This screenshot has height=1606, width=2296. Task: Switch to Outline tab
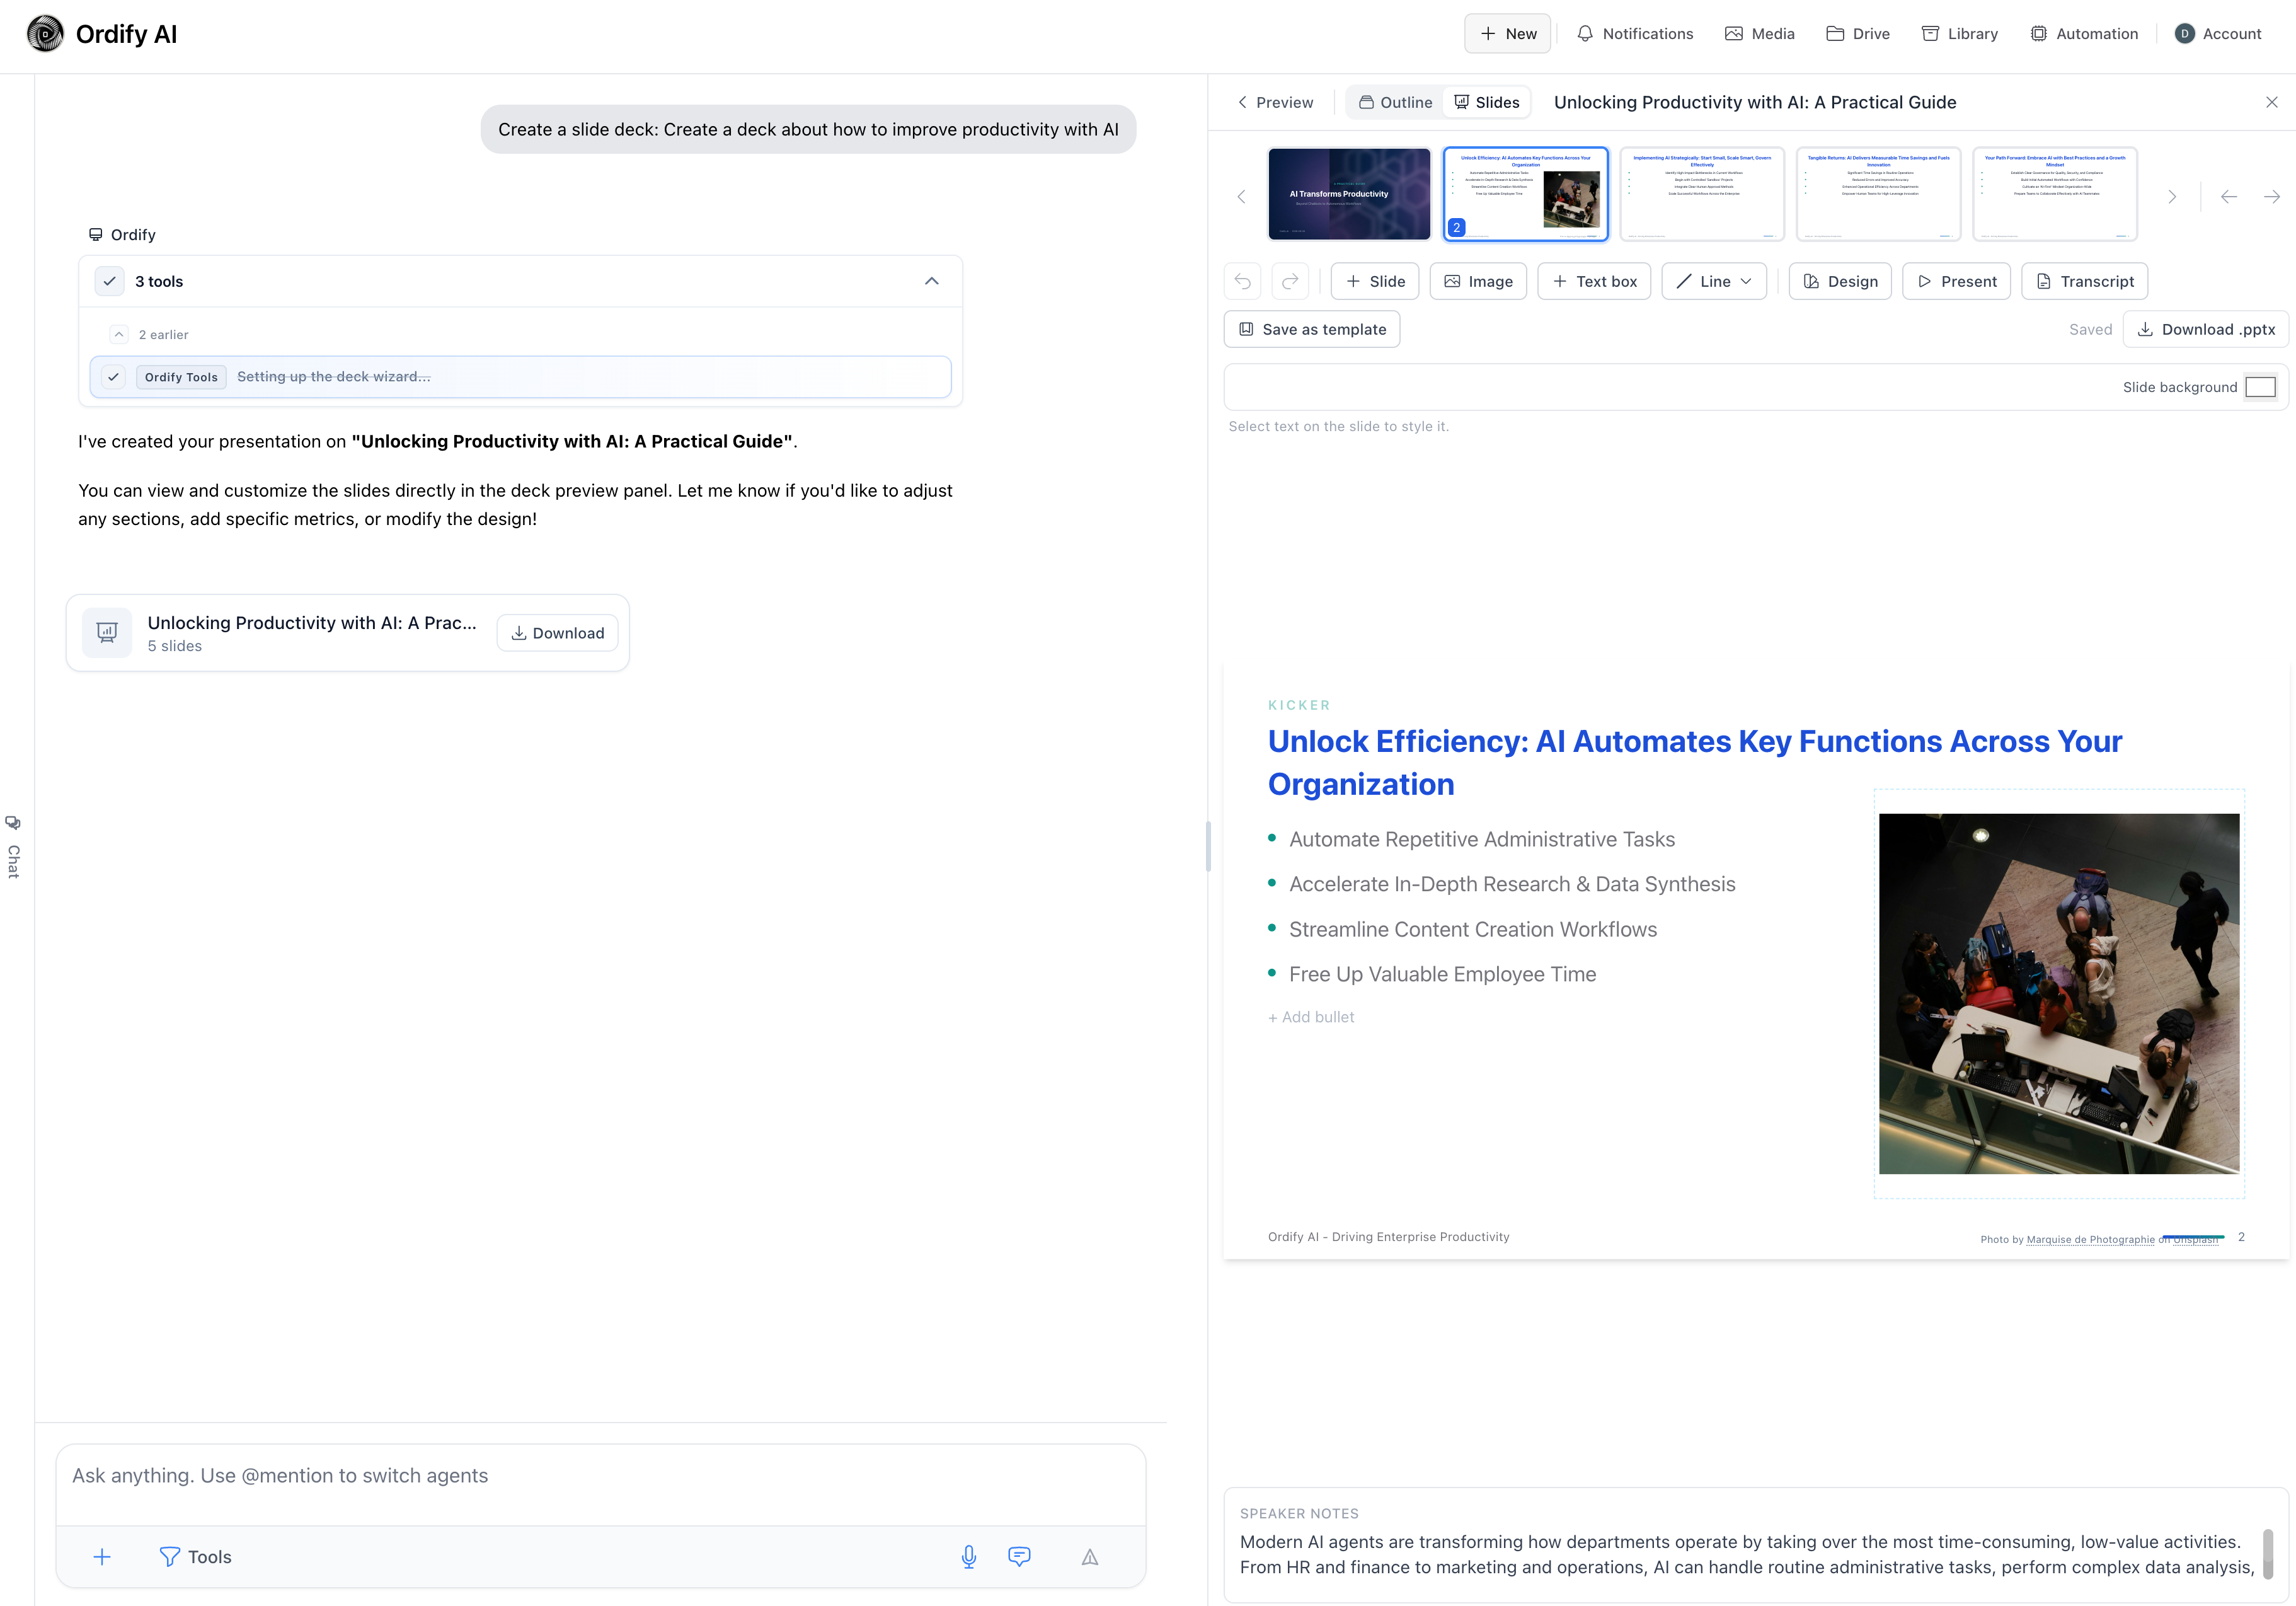point(1396,102)
